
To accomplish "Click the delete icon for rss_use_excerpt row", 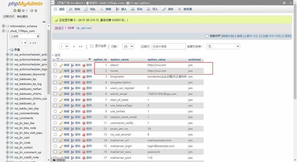I will pos(84,134).
